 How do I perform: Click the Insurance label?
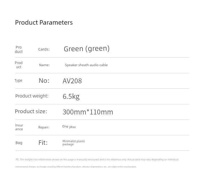click(x=19, y=127)
